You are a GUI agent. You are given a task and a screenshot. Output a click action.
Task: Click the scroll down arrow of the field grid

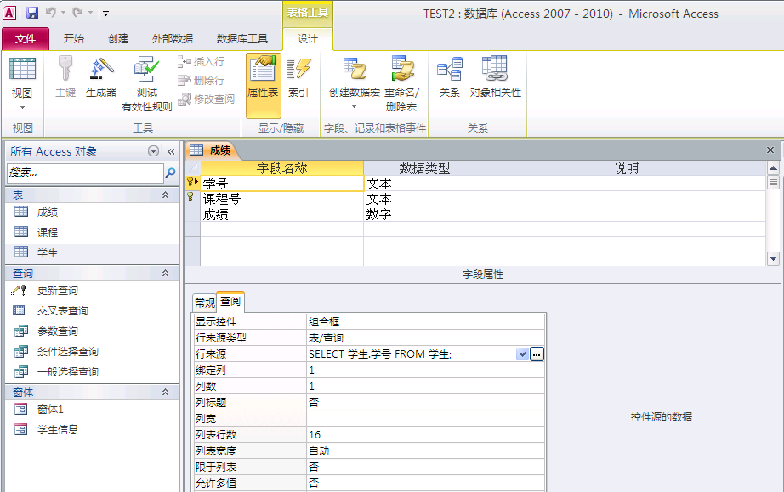(x=773, y=258)
